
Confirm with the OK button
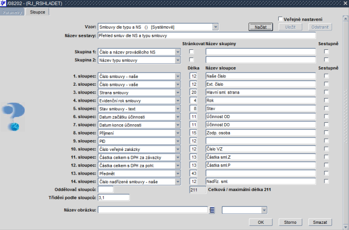(261, 222)
